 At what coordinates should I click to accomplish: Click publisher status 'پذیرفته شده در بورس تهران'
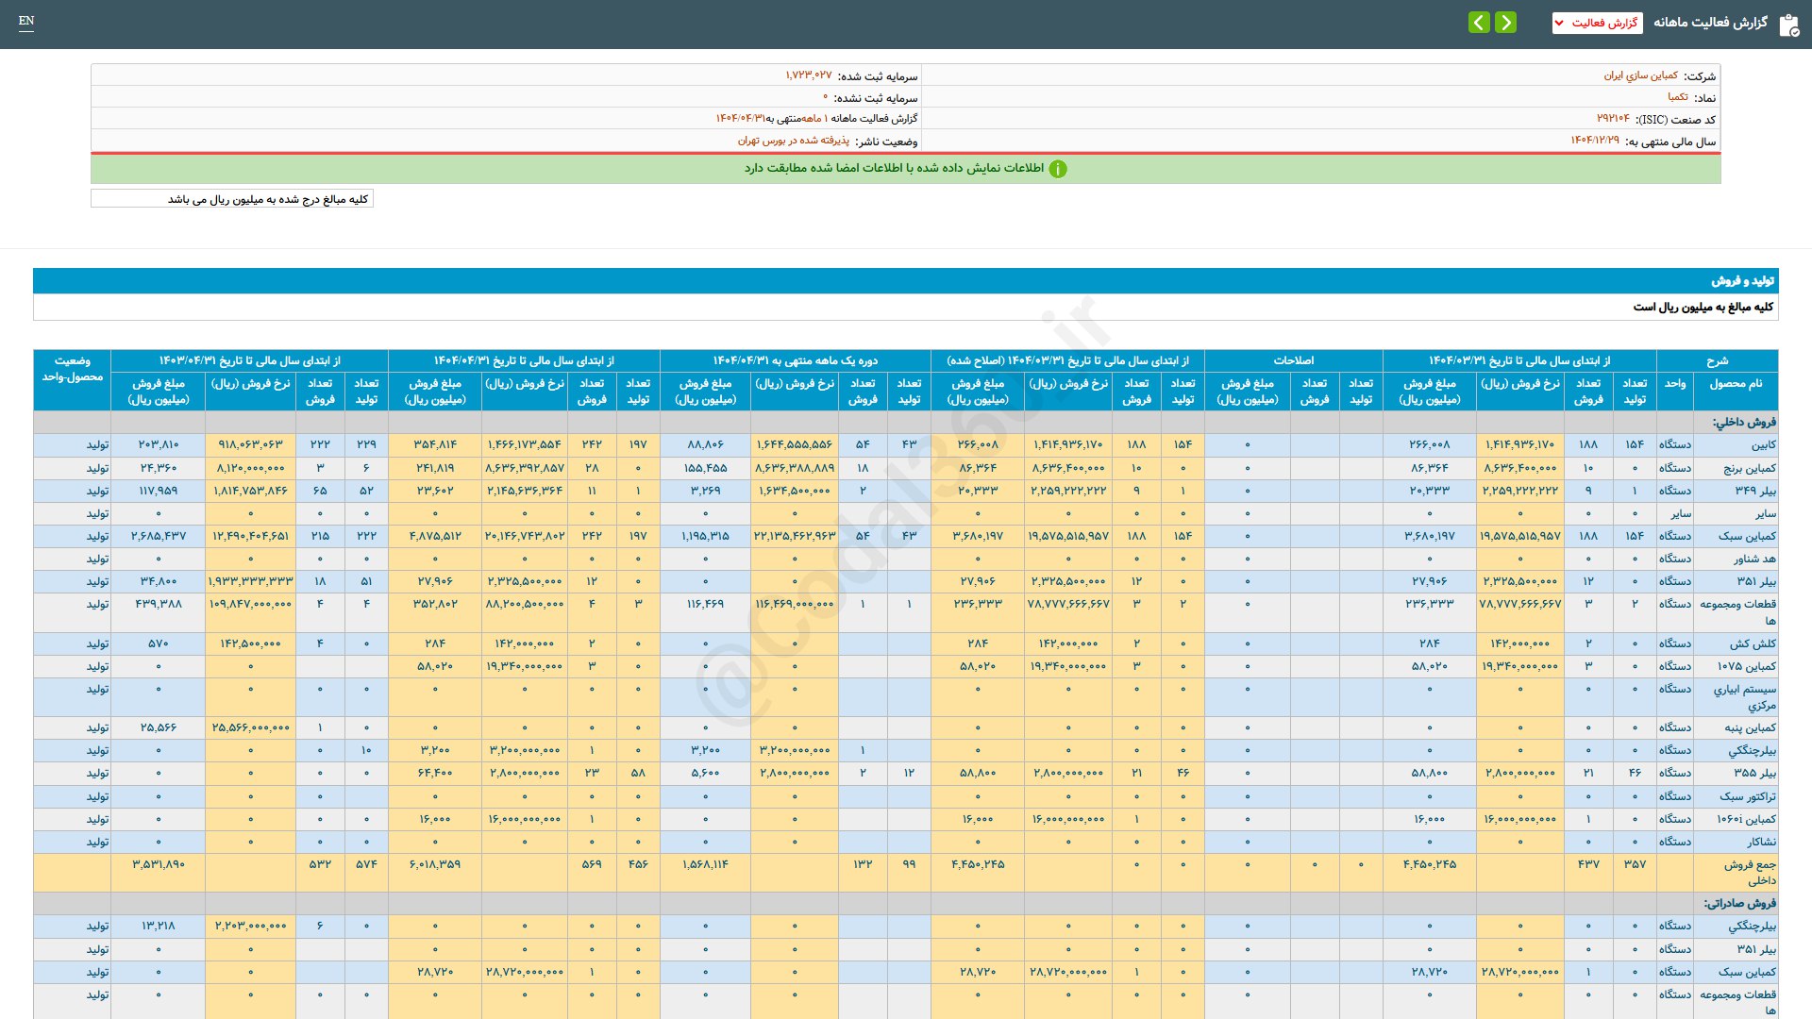click(794, 141)
